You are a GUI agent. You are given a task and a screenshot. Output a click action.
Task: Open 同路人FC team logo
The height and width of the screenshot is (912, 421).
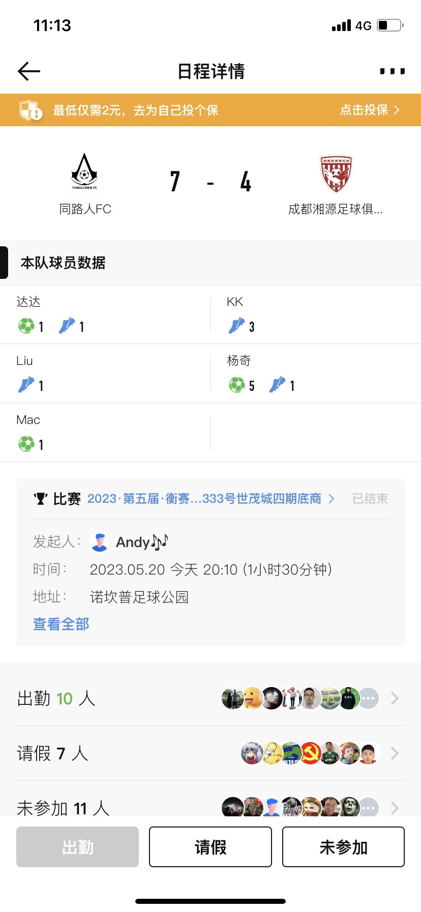click(84, 173)
